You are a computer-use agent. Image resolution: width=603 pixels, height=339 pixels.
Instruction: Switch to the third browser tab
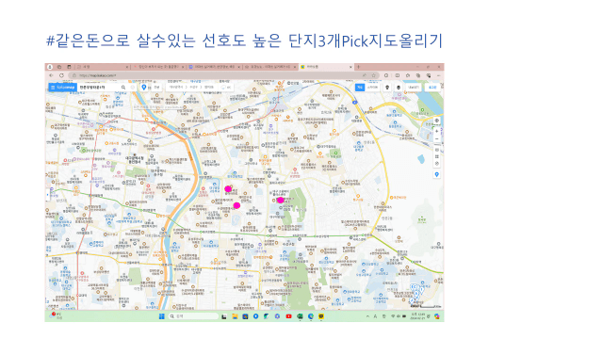tap(214, 67)
